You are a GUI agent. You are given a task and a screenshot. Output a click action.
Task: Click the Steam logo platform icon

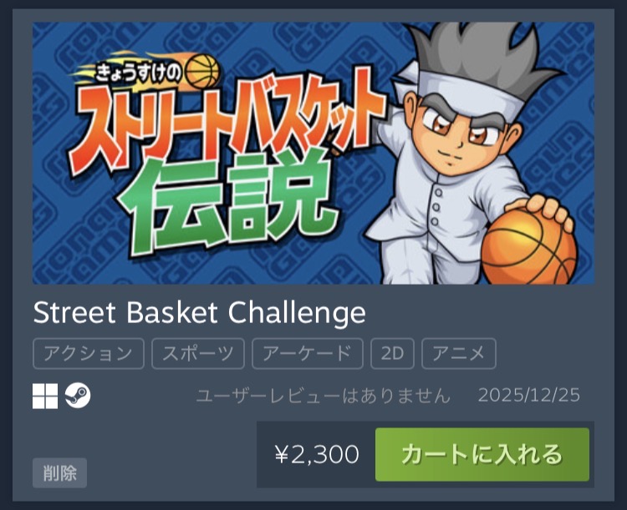78,396
